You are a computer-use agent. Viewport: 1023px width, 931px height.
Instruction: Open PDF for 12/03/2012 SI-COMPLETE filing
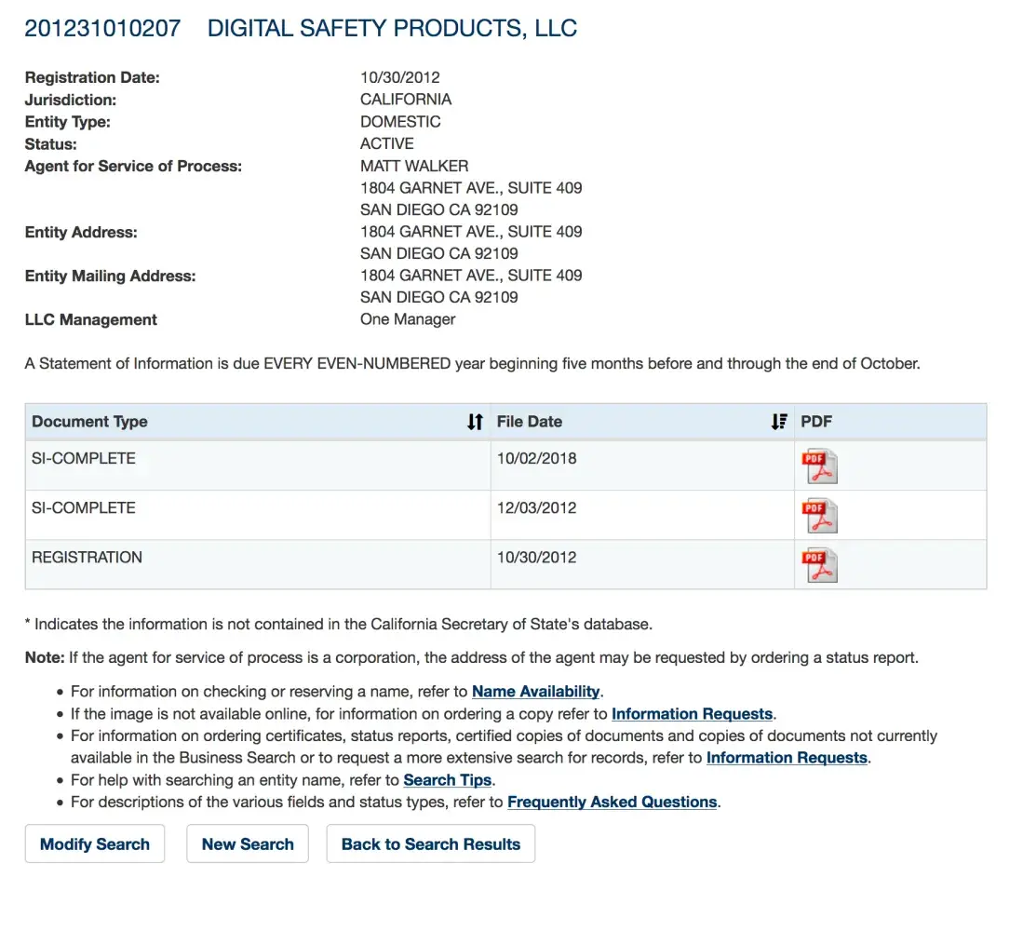820,516
